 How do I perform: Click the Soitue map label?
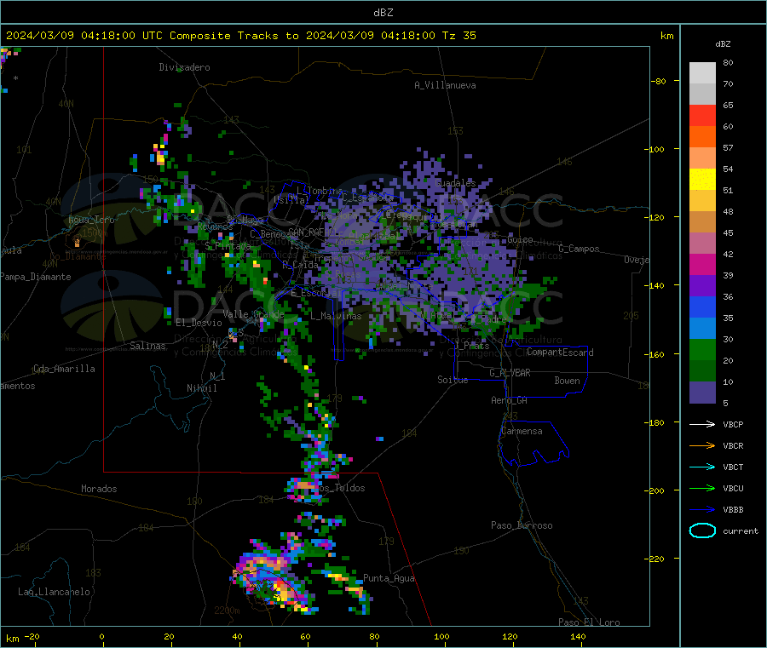coord(453,380)
